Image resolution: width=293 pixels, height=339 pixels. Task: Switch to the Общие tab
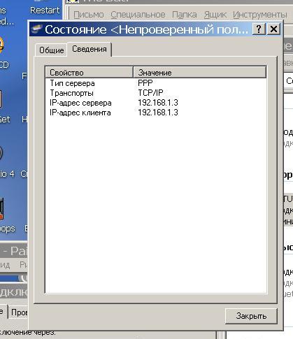click(x=51, y=50)
